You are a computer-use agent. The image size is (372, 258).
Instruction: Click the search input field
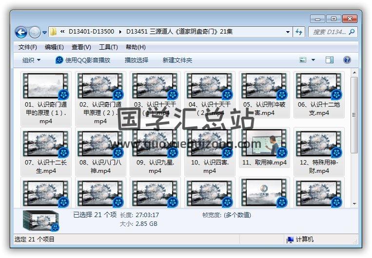click(329, 32)
